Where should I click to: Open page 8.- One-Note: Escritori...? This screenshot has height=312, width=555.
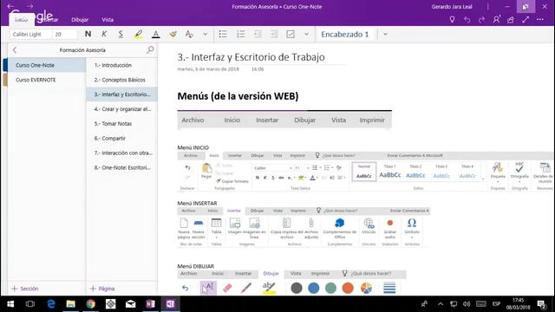(121, 167)
